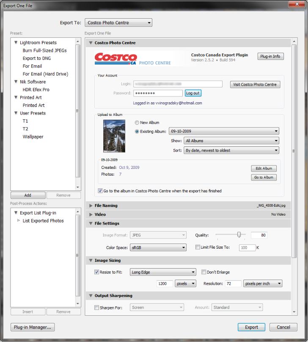Collapse the Printed Art preset group
This screenshot has width=308, height=342.
coord(16,97)
